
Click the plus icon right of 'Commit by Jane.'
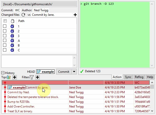click(x=75, y=15)
